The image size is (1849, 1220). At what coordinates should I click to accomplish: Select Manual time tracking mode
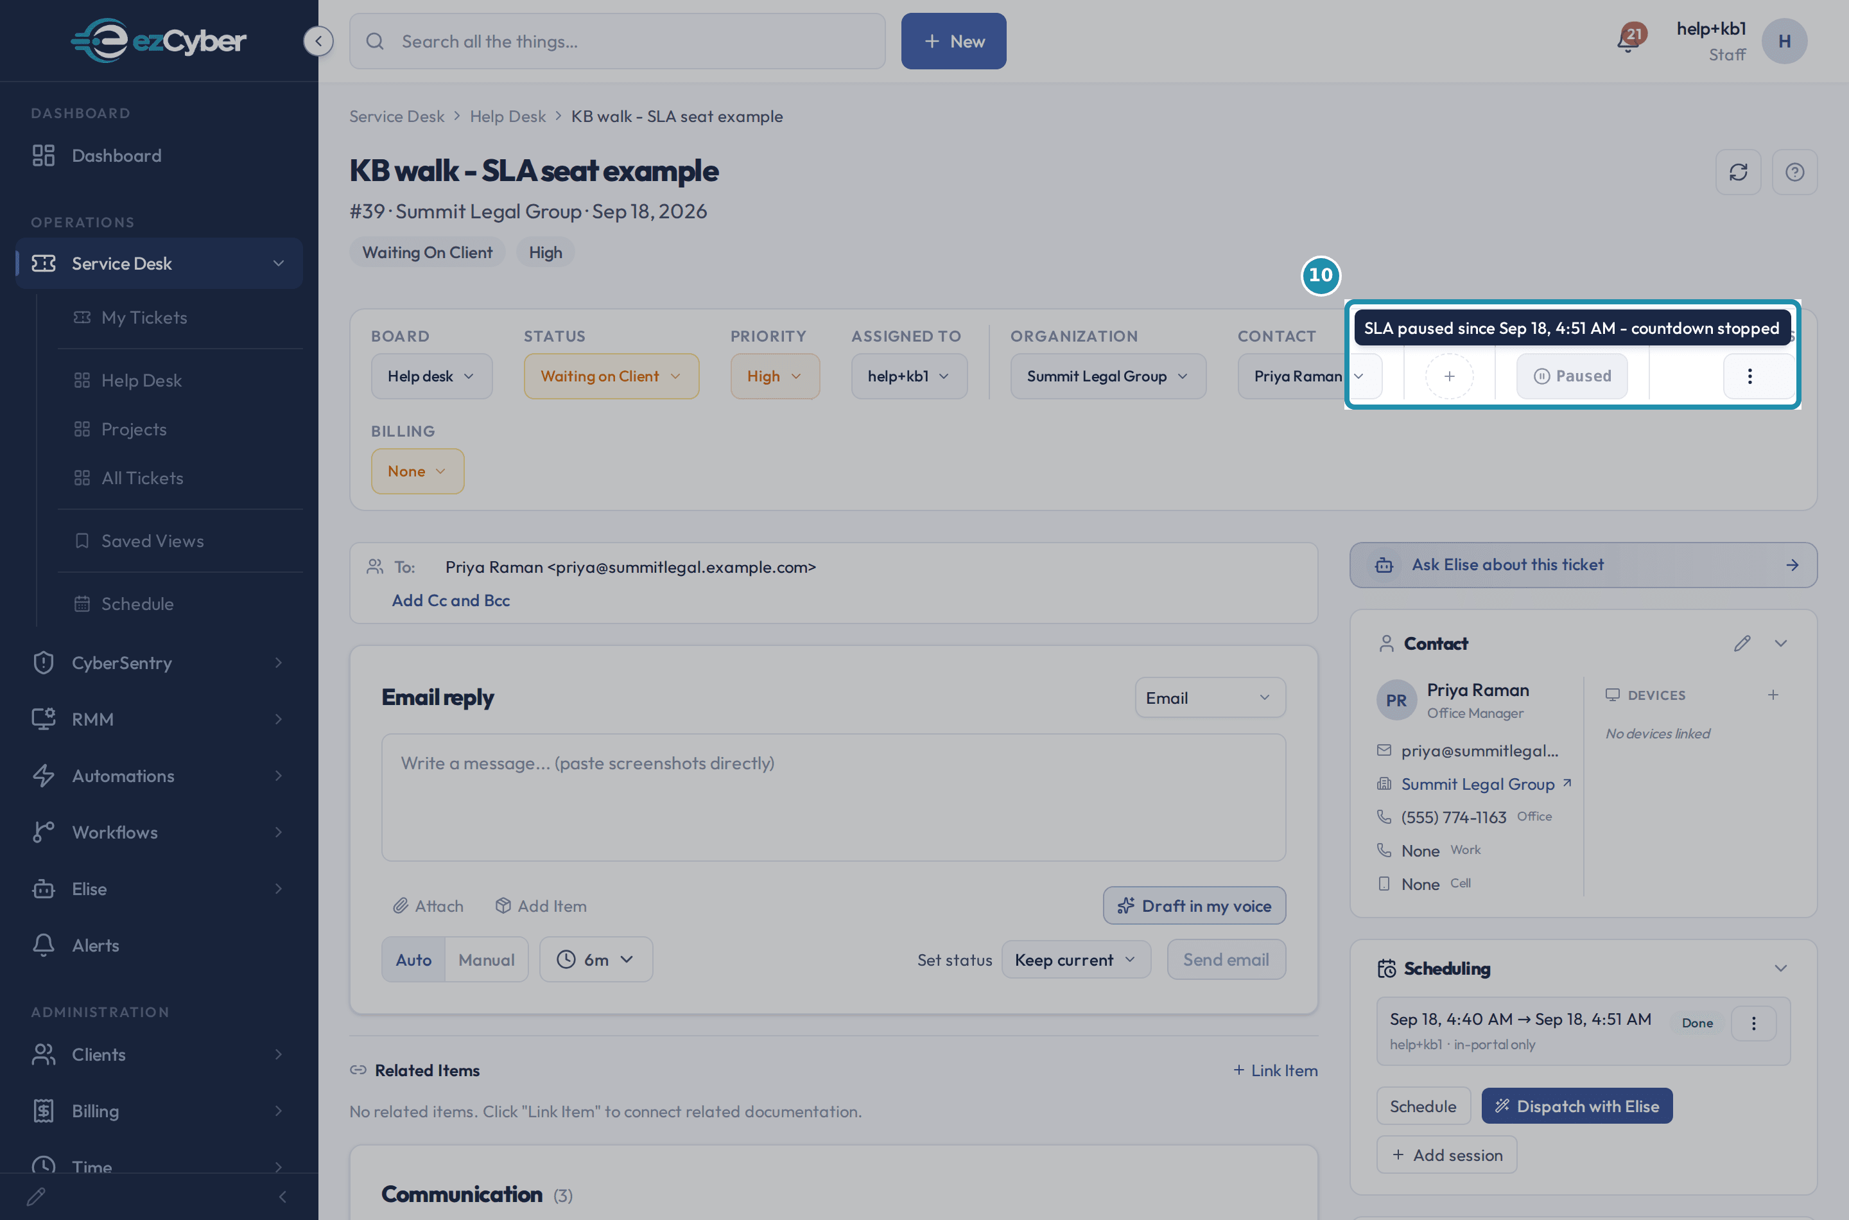point(486,960)
